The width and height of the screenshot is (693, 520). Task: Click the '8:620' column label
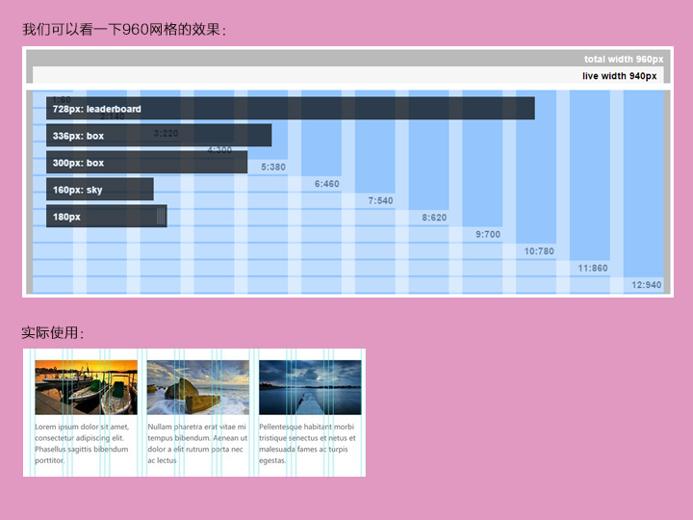click(434, 218)
